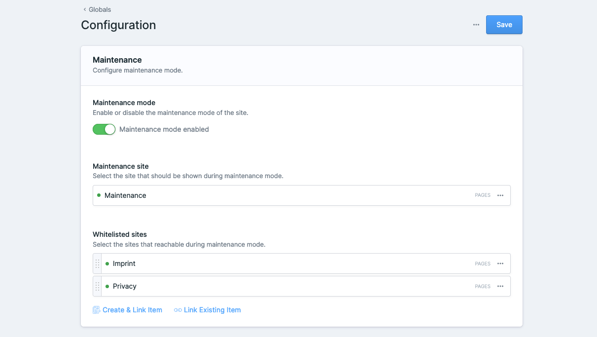Click the PAGES label in Maintenance row
Screen dimensions: 597x337
point(483,195)
